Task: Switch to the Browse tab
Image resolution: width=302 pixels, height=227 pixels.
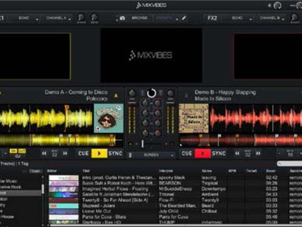Action: [139, 18]
